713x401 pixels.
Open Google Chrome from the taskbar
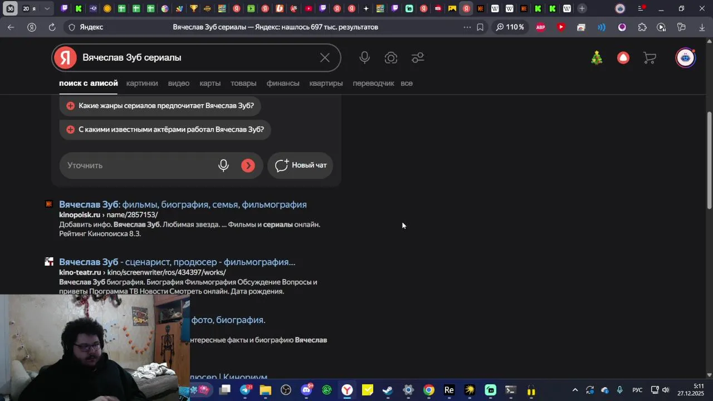click(x=428, y=390)
